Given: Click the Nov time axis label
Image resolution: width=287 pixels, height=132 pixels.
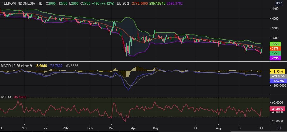Looking at the screenshot, I should (x=24, y=128).
